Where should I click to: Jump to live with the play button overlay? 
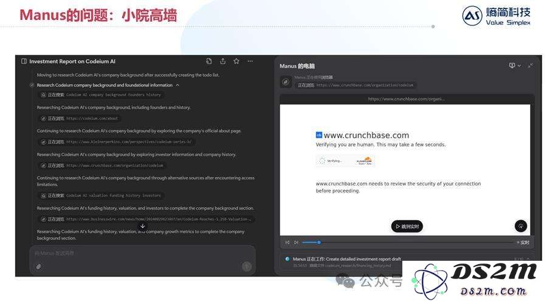[407, 227]
